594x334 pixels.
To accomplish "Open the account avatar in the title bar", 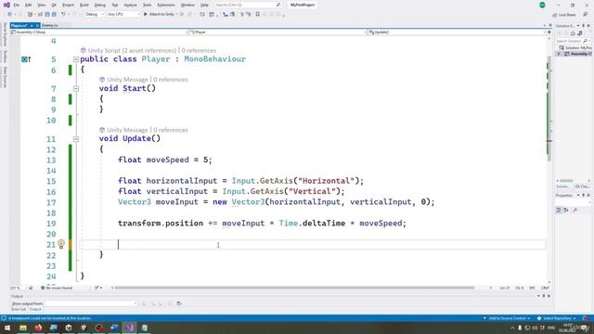I will point(542,5).
